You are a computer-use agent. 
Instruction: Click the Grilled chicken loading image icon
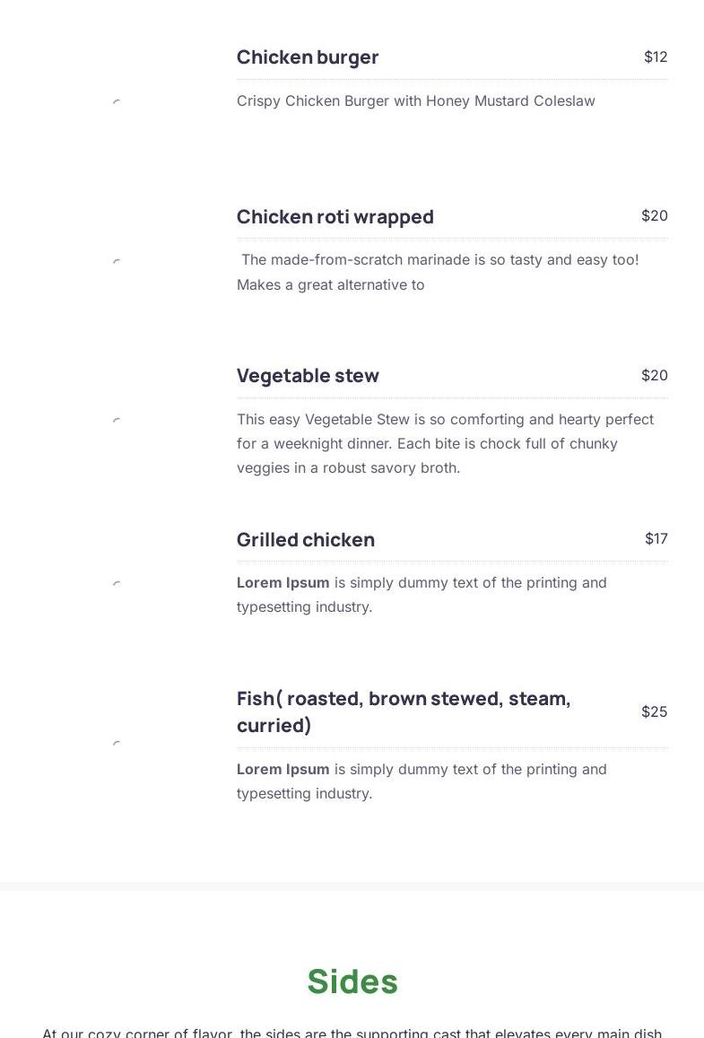[117, 583]
